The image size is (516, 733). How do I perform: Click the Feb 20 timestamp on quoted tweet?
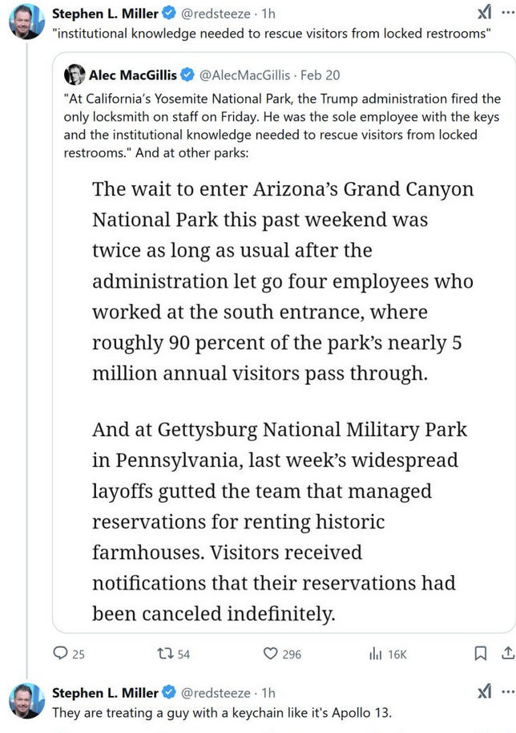point(321,75)
